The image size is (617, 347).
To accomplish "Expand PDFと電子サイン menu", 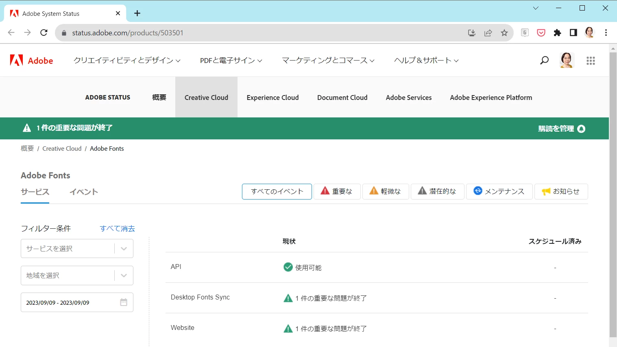I will coord(231,61).
